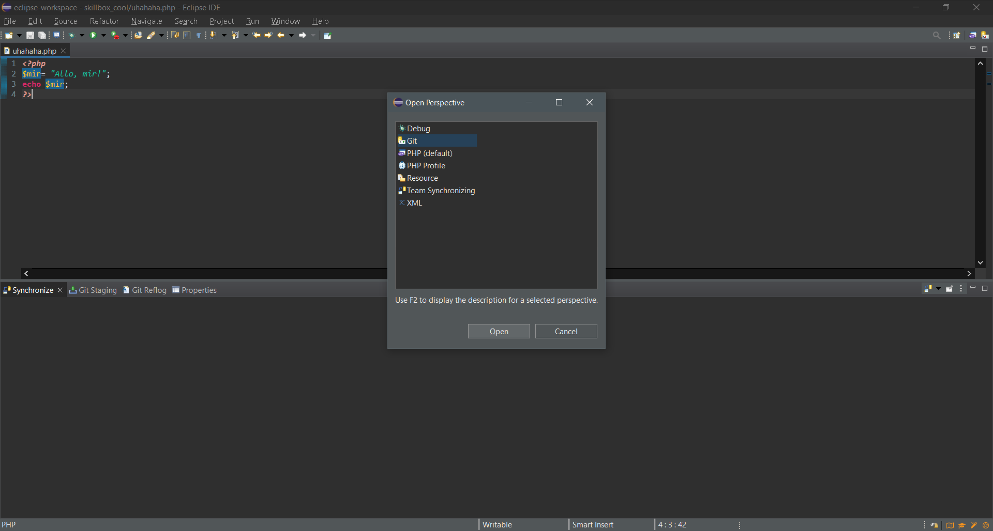Select Git in Open Perspective list
This screenshot has height=531, width=993.
coord(437,140)
